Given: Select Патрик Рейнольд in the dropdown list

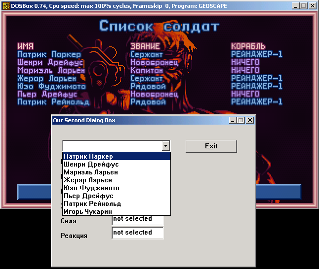Looking at the screenshot, I should click(117, 203).
